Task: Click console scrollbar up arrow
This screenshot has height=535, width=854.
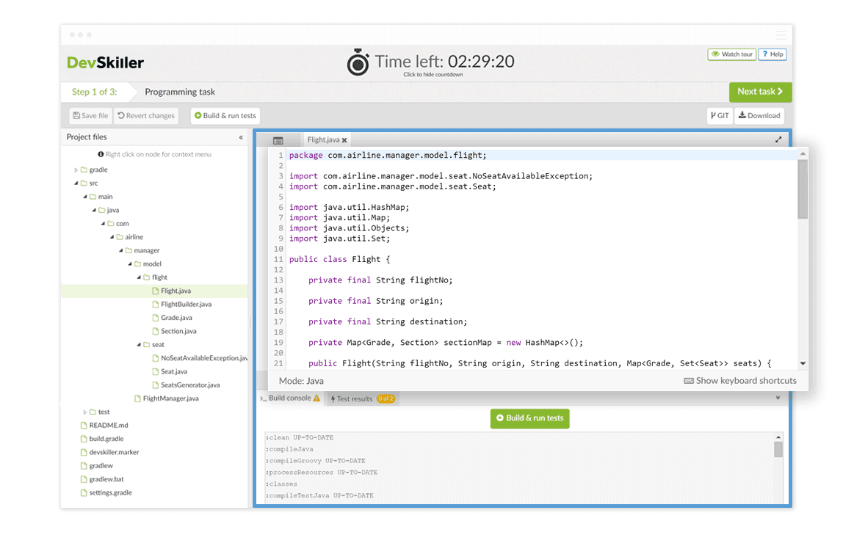Action: pos(778,437)
